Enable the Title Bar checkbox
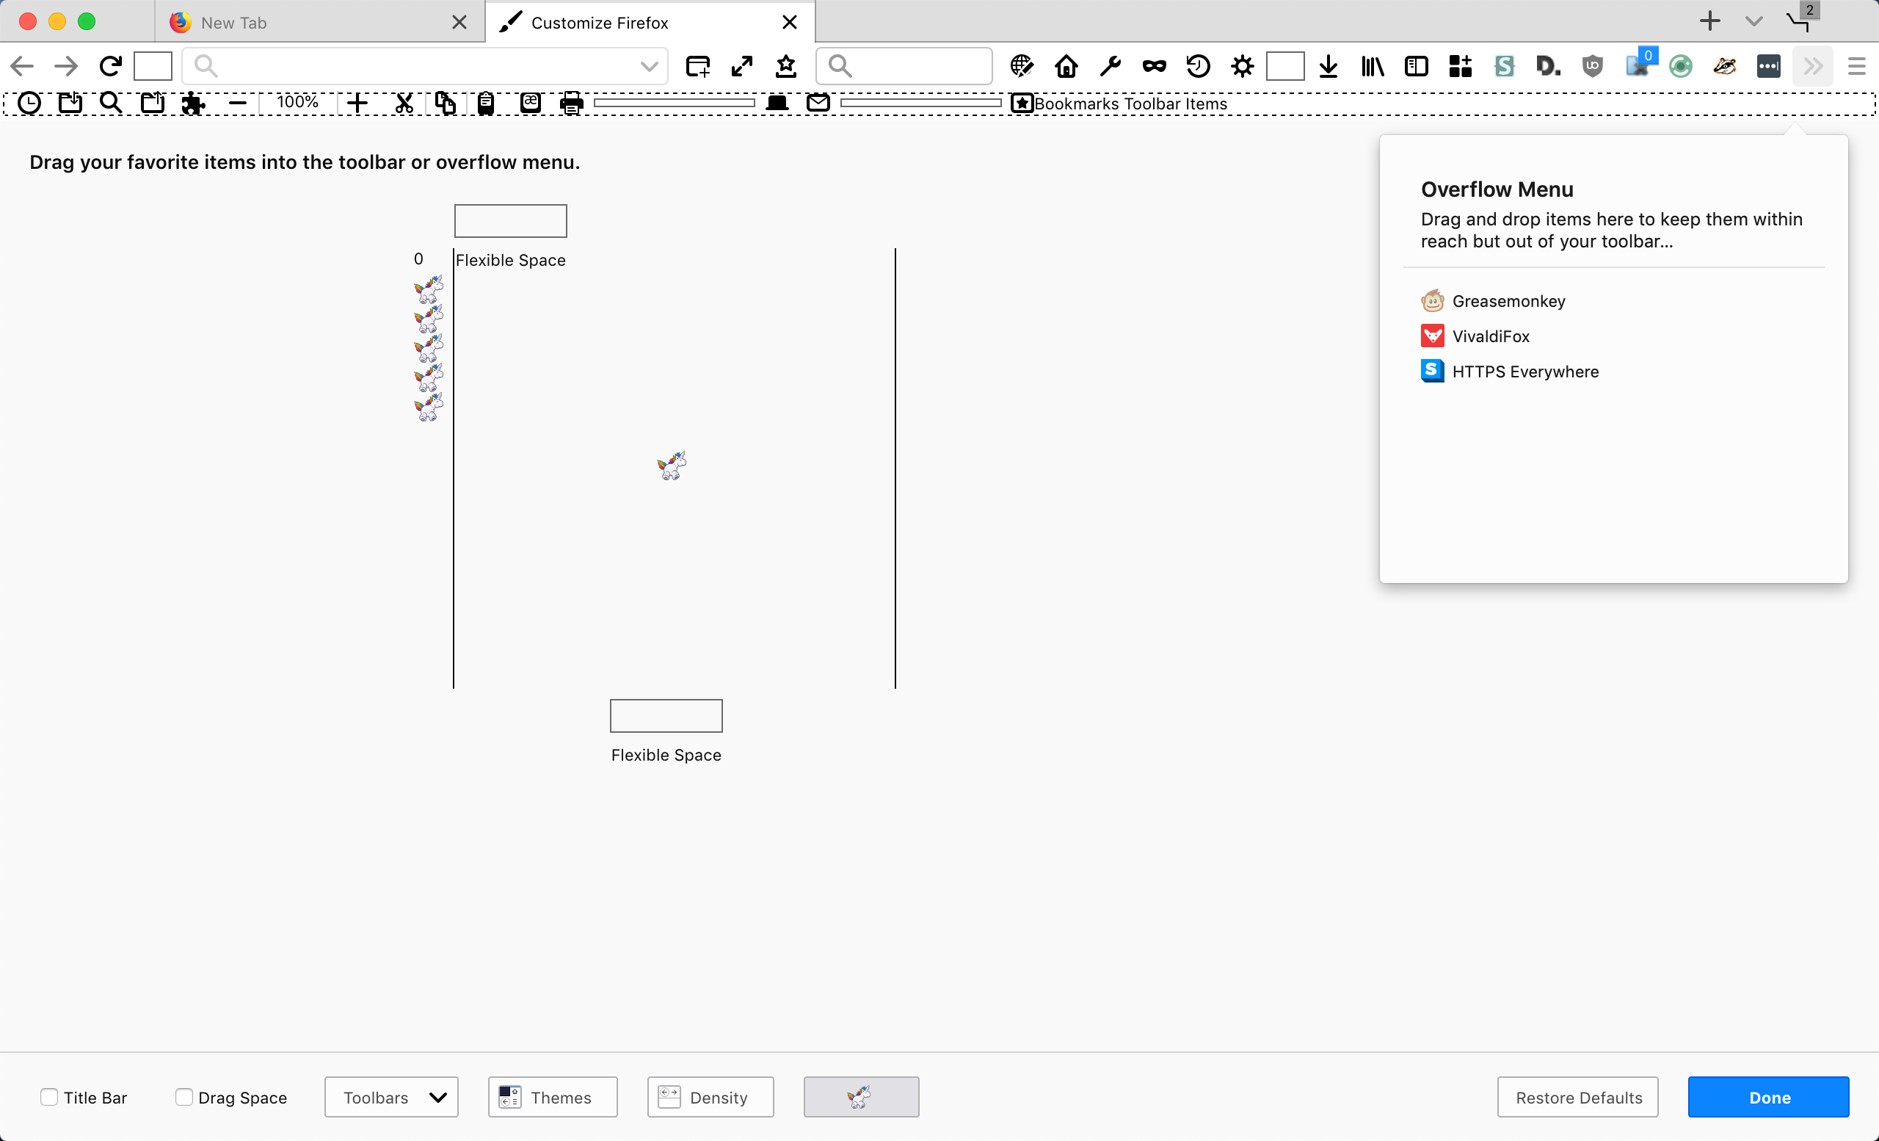The width and height of the screenshot is (1879, 1141). 48,1097
